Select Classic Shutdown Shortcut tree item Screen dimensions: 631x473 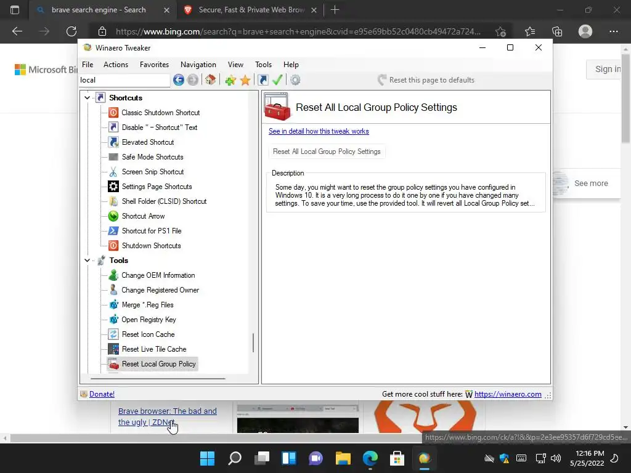[x=161, y=113]
